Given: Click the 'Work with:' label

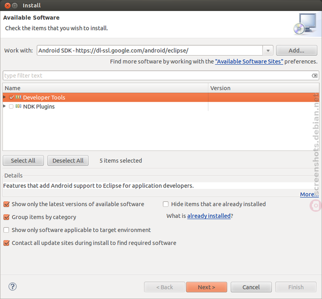Looking at the screenshot, I should pos(18,50).
